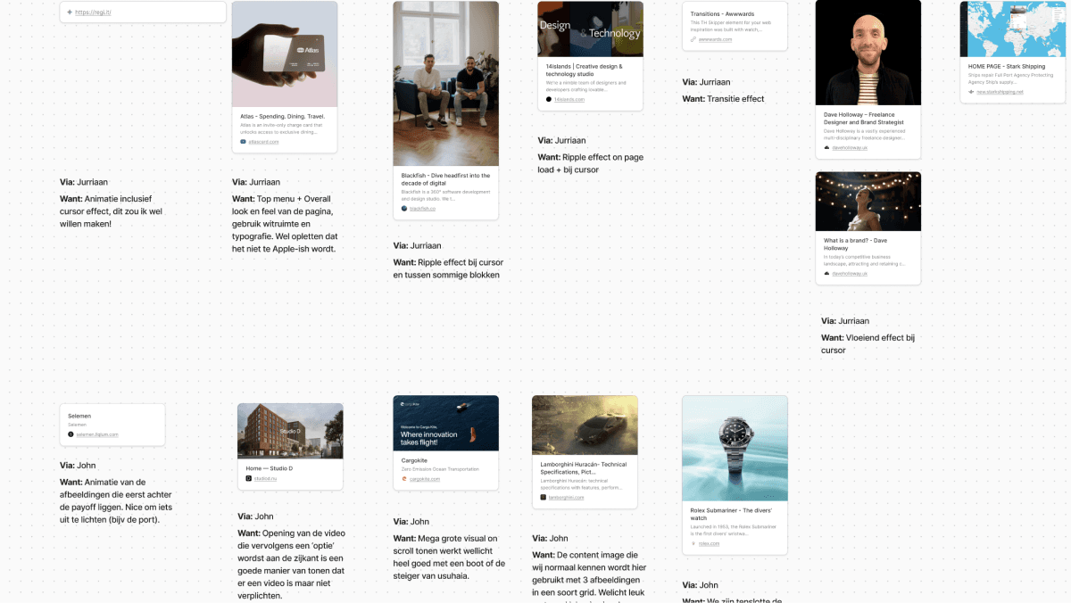The image size is (1071, 603).
Task: Click the favicon beside atlascard.com
Action: (243, 142)
